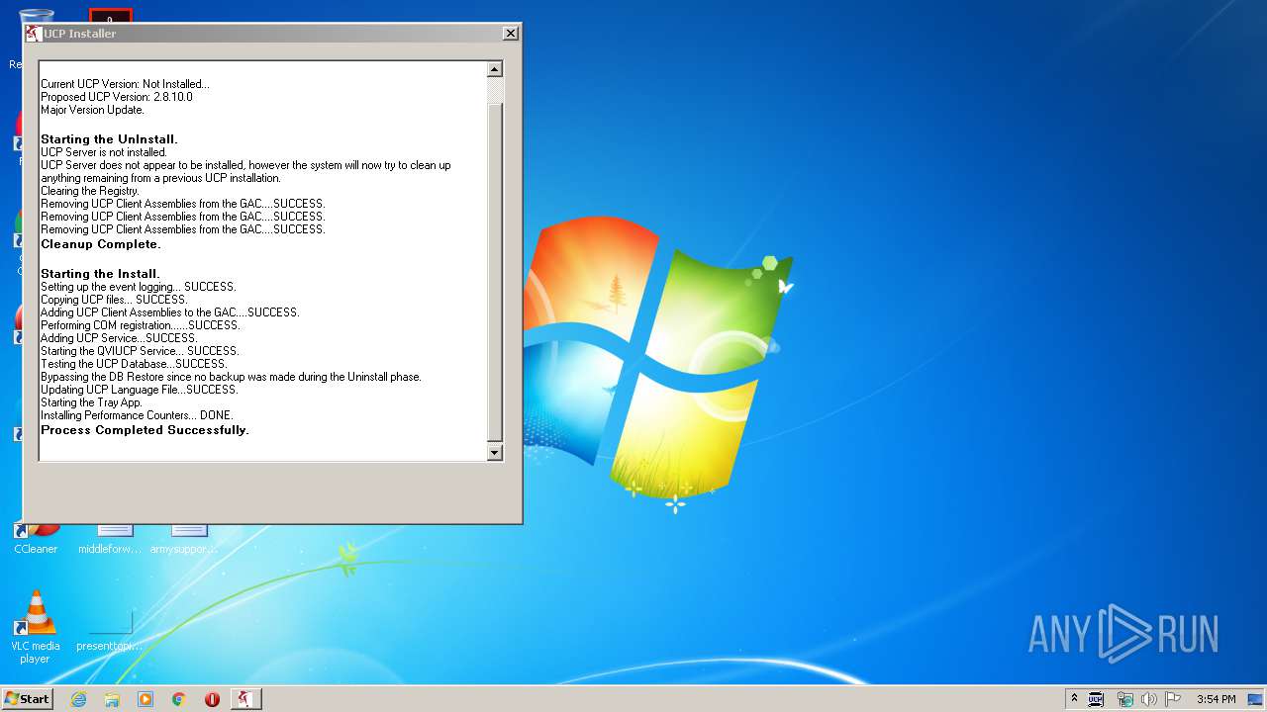Launch Google Chrome from the taskbar

[179, 699]
